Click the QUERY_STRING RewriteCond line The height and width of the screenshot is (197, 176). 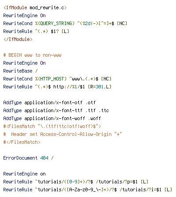coord(65,23)
